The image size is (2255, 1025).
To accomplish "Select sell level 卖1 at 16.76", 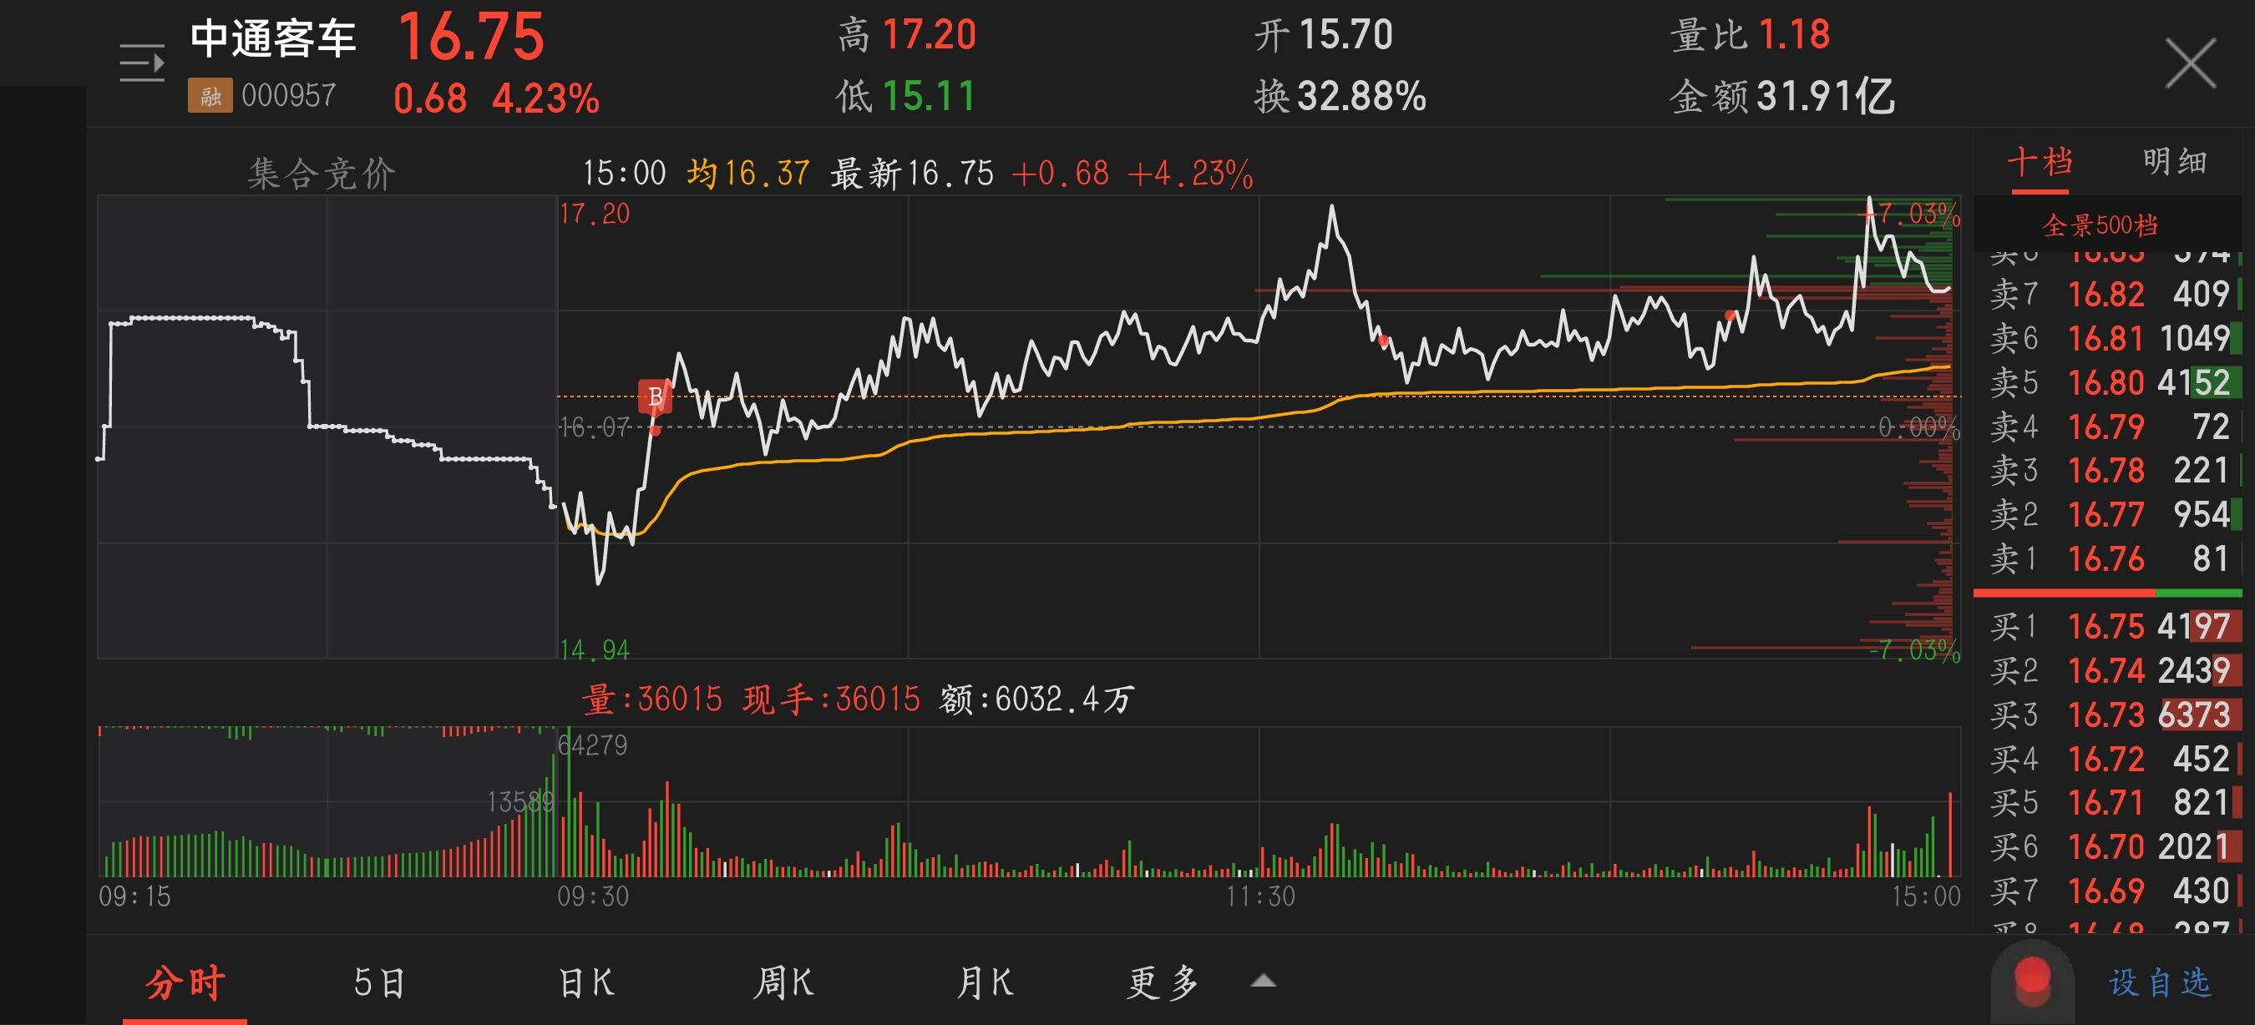I will [2108, 558].
